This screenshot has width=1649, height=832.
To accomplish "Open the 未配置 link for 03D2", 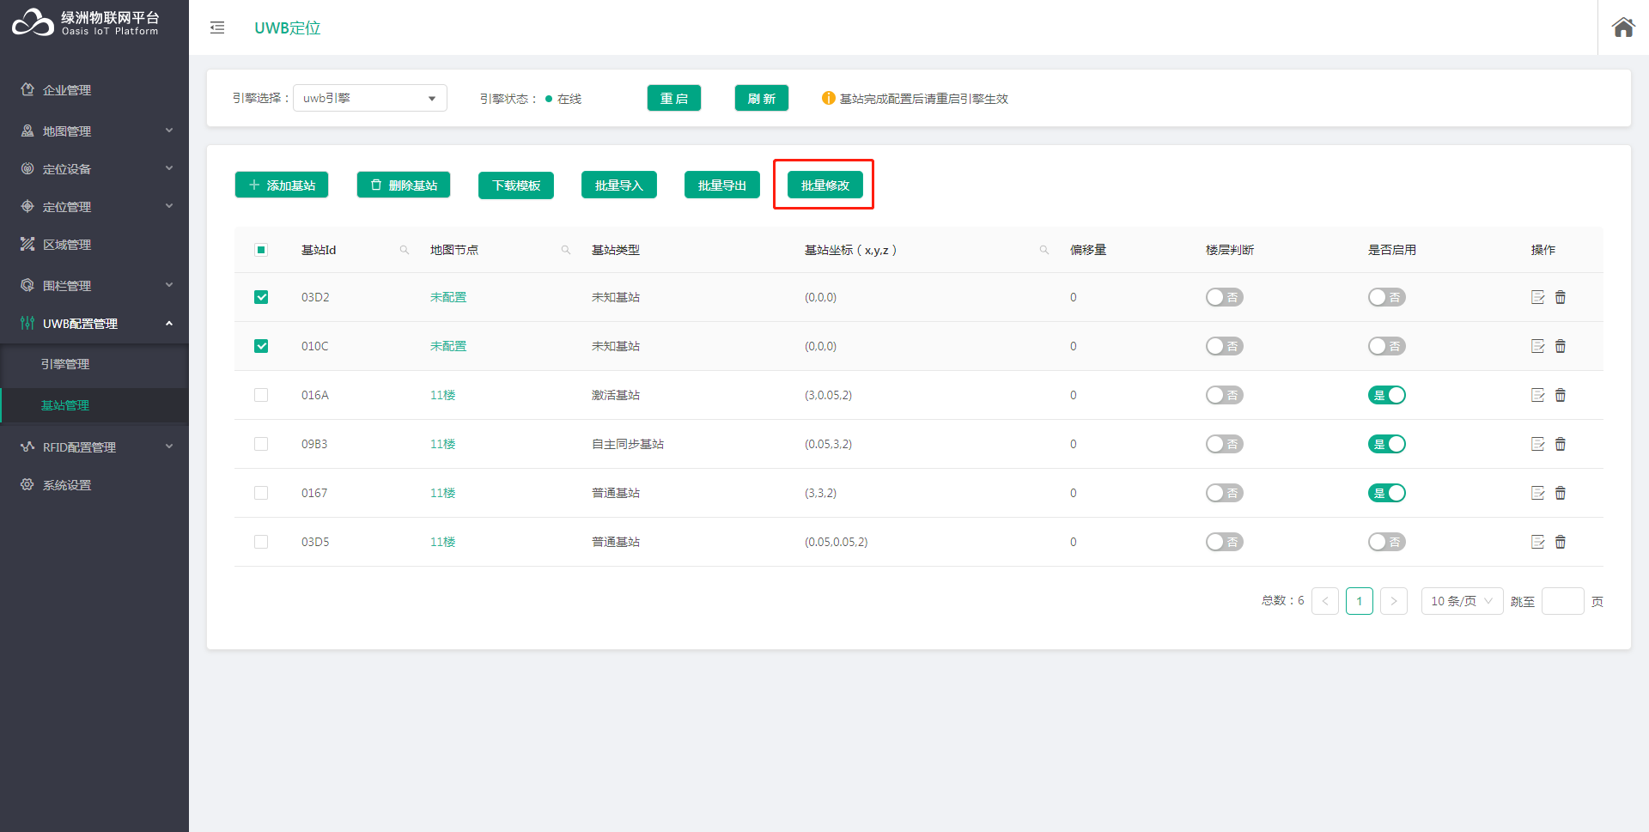I will (x=448, y=297).
